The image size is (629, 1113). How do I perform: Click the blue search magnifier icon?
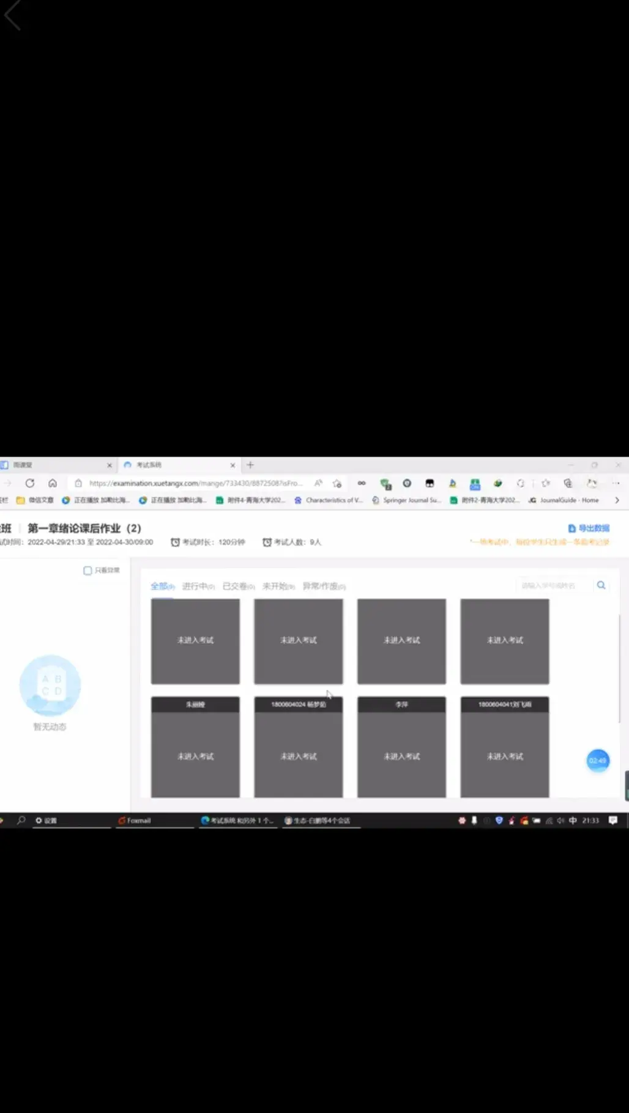coord(601,585)
